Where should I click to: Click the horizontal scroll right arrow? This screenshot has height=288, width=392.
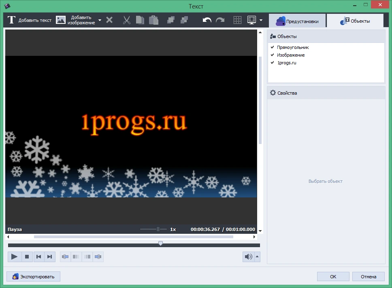pyautogui.click(x=254, y=237)
